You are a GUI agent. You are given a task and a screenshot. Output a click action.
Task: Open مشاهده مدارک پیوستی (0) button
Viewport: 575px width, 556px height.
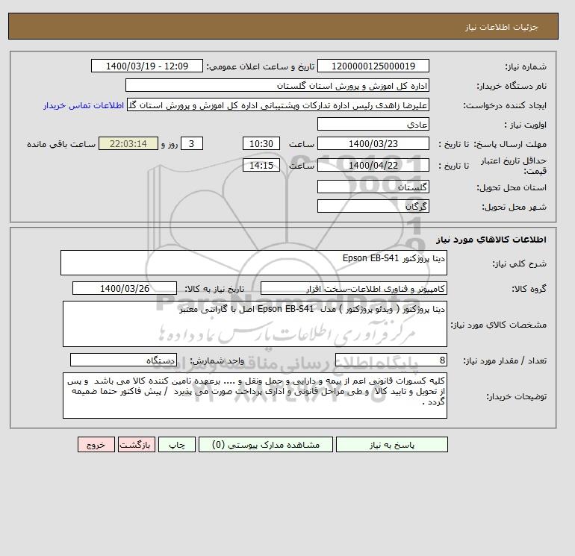266,444
